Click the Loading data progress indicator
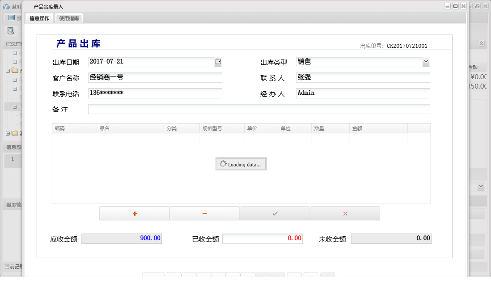 pos(241,164)
